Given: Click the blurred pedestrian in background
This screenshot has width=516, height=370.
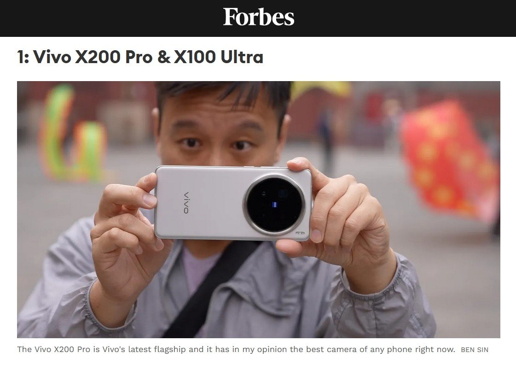Looking at the screenshot, I should pyautogui.click(x=327, y=138).
